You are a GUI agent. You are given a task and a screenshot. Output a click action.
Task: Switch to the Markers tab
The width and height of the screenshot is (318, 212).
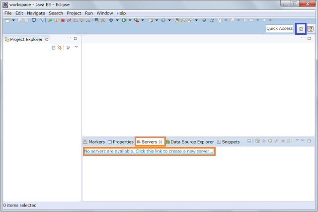(x=94, y=142)
